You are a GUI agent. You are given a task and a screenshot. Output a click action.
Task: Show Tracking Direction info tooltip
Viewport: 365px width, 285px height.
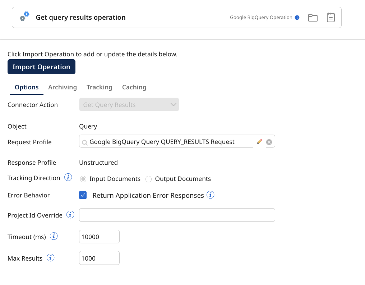tap(68, 177)
